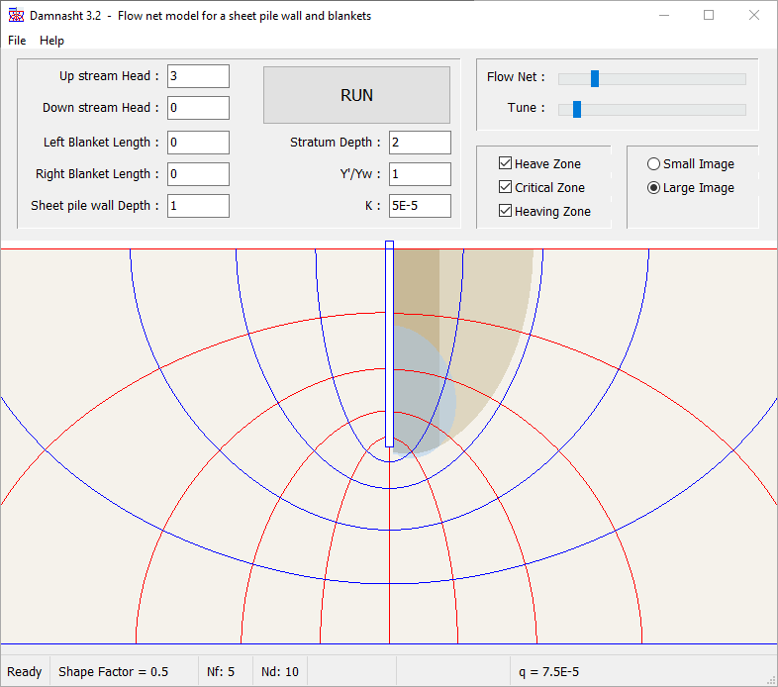The image size is (778, 687).
Task: Click the Tune slider thumb
Action: coord(576,109)
